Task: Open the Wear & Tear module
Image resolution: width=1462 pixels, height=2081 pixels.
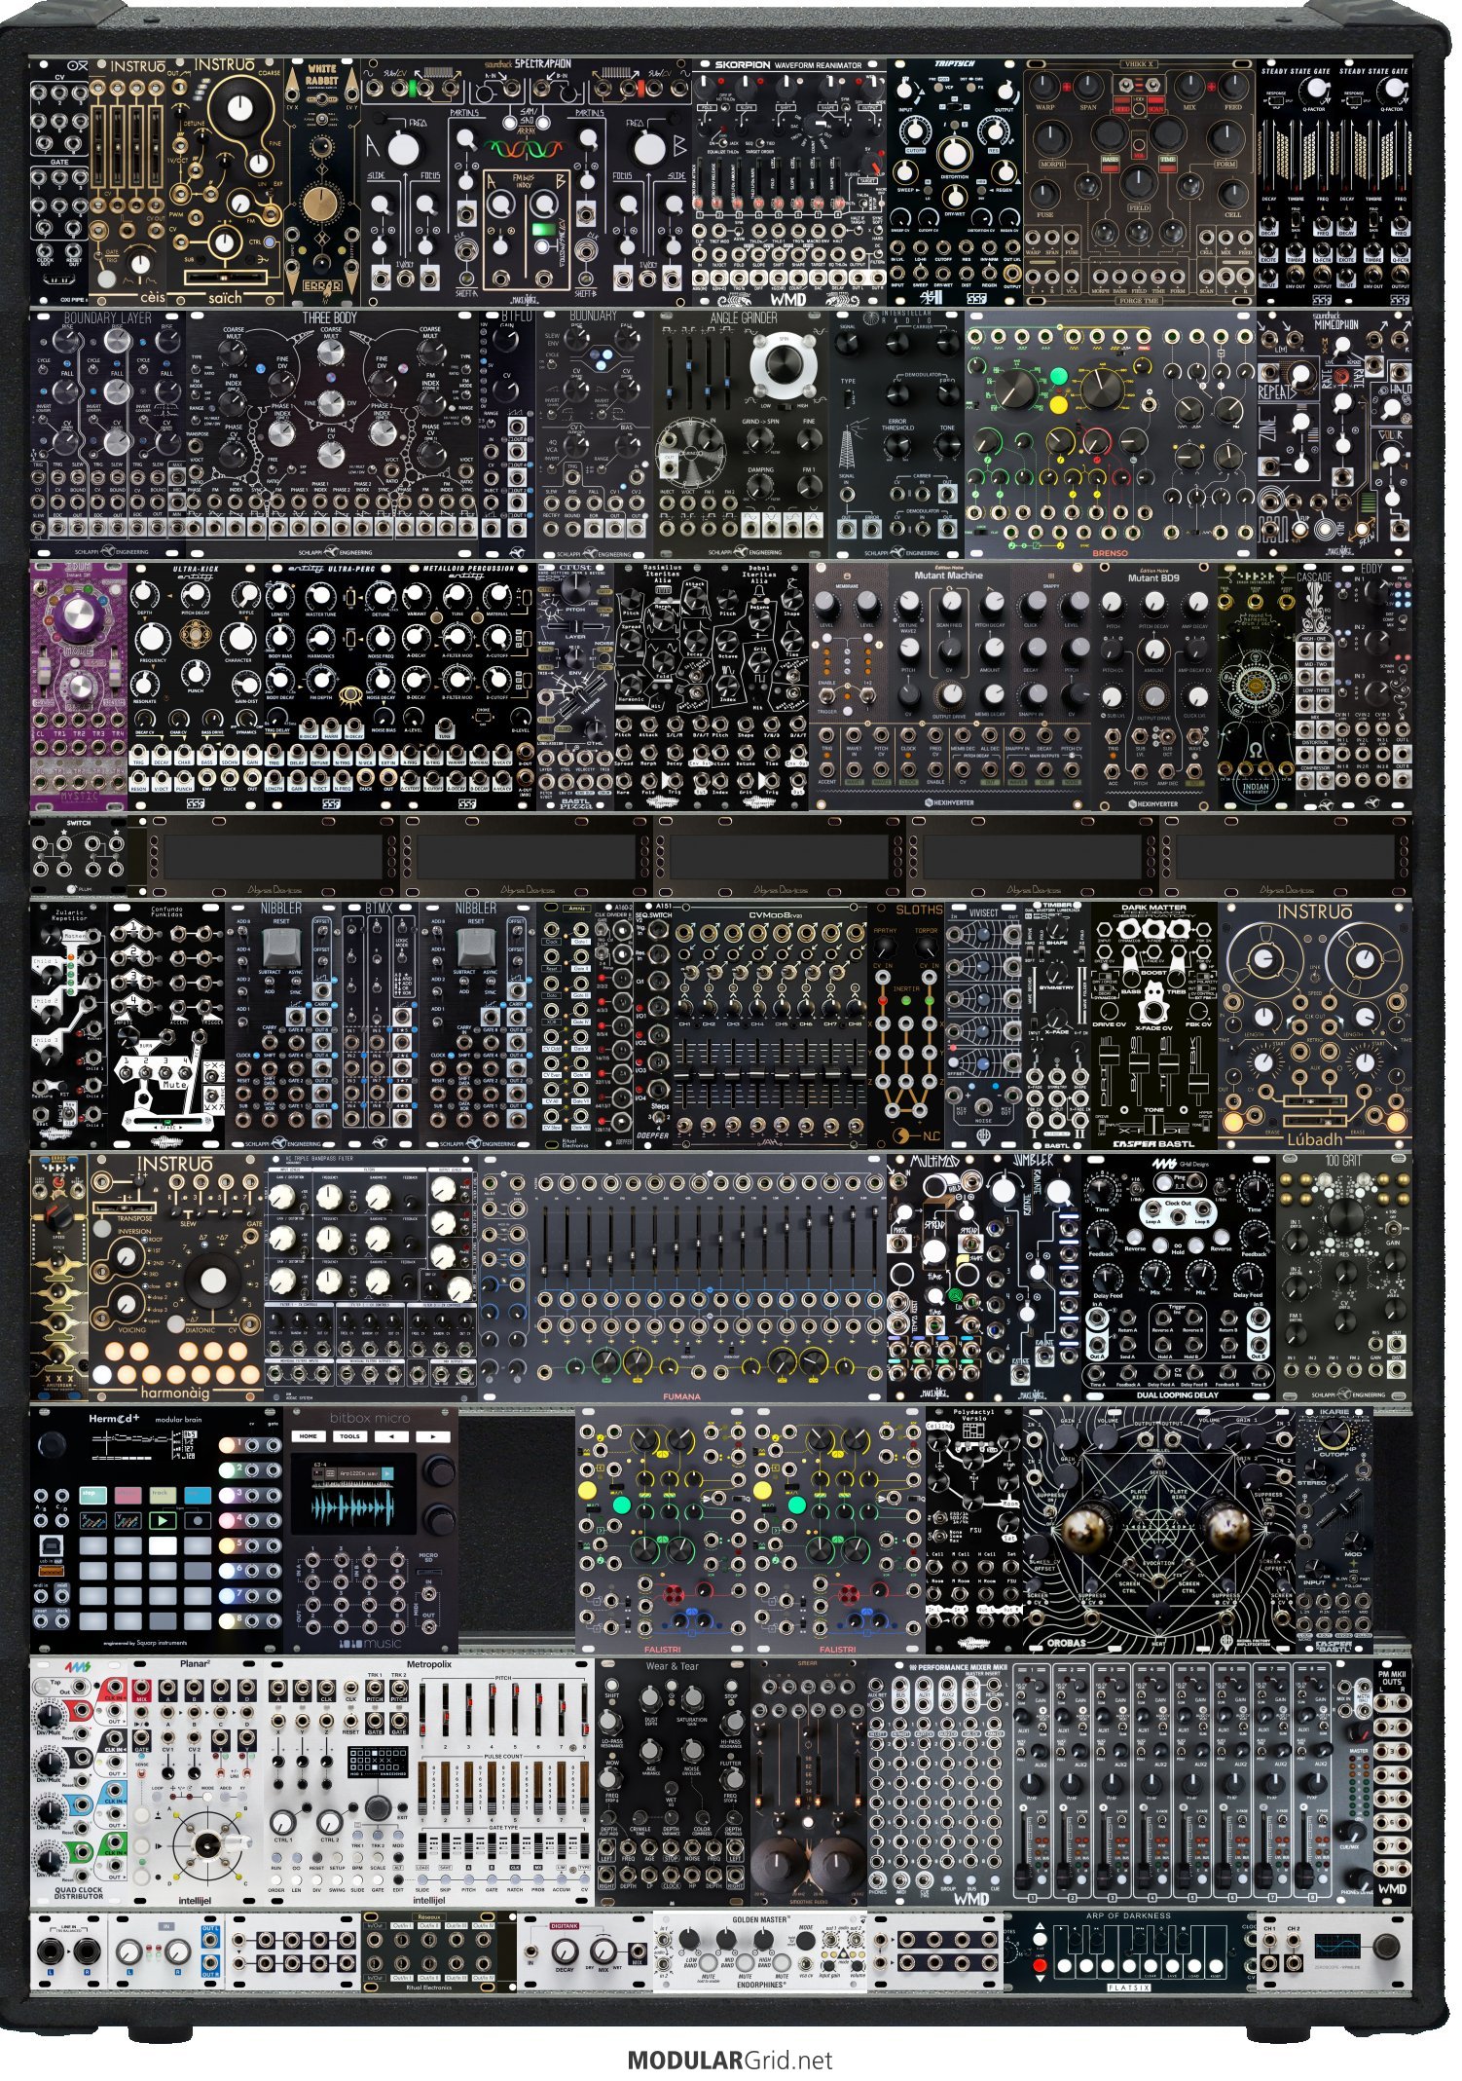Action: [x=673, y=1782]
